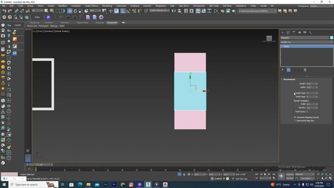Click the viewport ViewCube
334x188 pixels.
(x=269, y=38)
